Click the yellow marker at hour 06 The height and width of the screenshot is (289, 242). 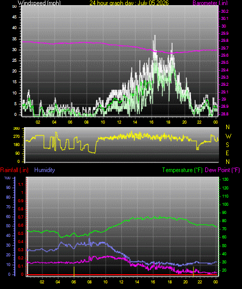click(x=74, y=271)
